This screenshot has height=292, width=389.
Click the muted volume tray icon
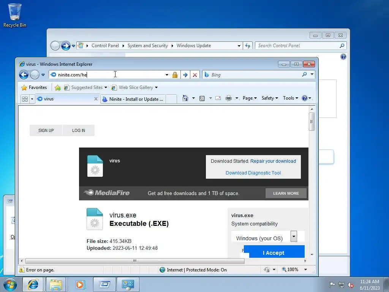(351, 285)
